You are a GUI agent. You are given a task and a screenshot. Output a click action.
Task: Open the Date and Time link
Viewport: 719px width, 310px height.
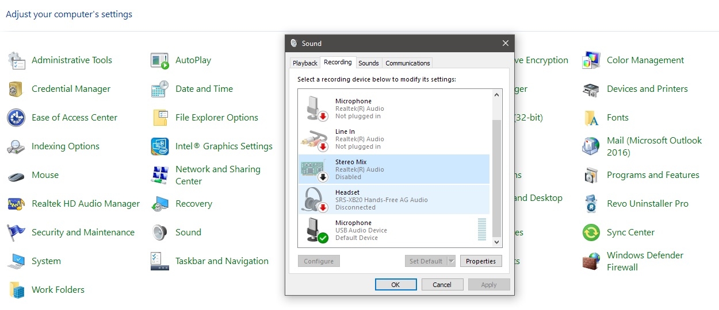(204, 89)
